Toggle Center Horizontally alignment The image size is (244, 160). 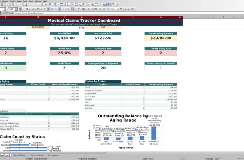(48, 9)
